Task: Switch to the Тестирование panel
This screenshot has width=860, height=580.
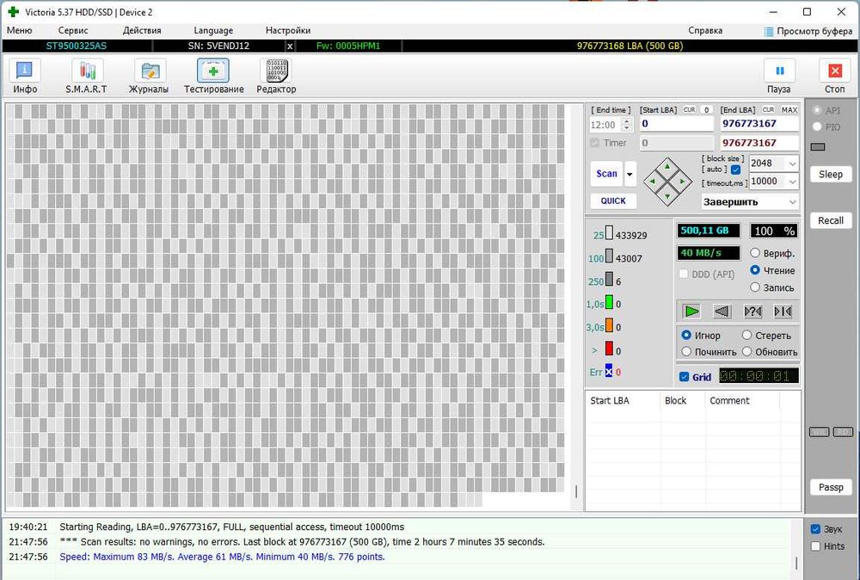Action: pos(213,76)
